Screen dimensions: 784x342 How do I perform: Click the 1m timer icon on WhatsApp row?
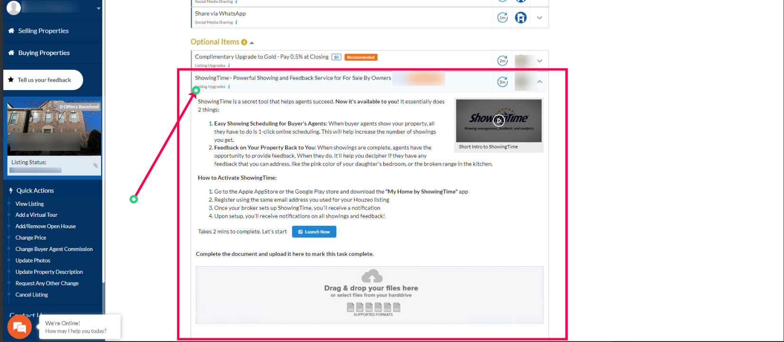click(x=502, y=18)
